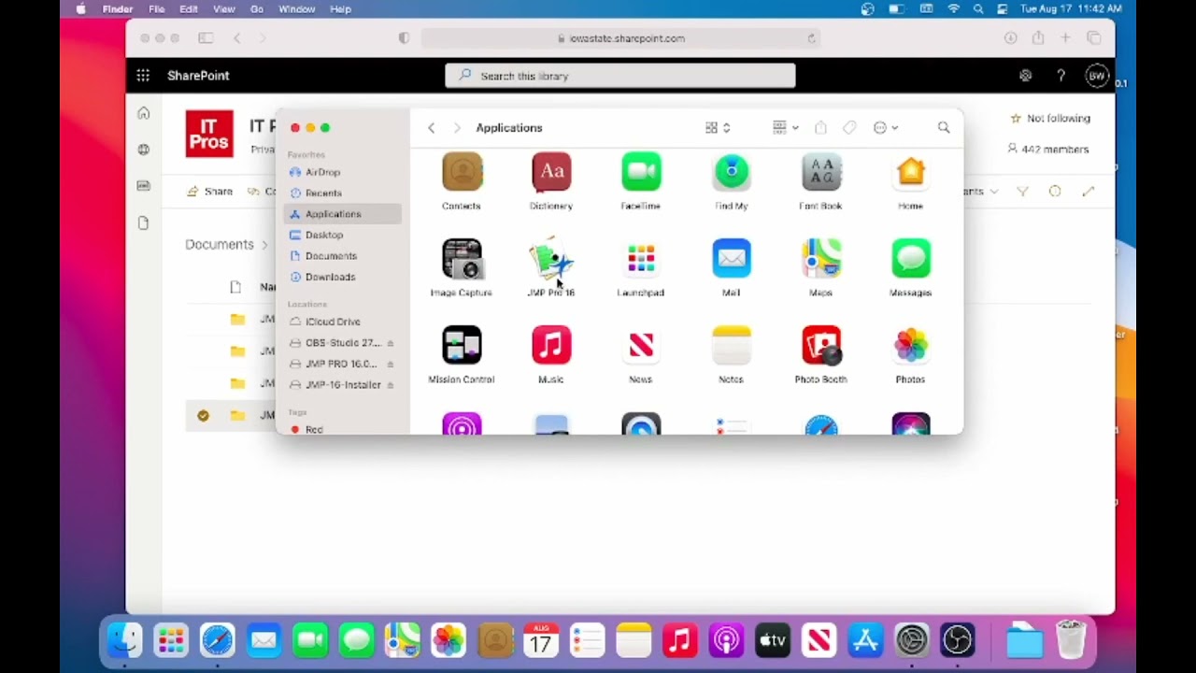Select the Notes app in Finder window
Viewport: 1196px width, 673px height.
(x=732, y=347)
